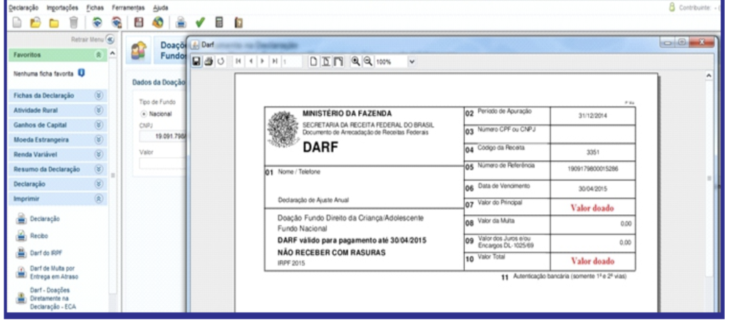Click the help book icon in toolbar
The image size is (729, 323).
coord(238,22)
